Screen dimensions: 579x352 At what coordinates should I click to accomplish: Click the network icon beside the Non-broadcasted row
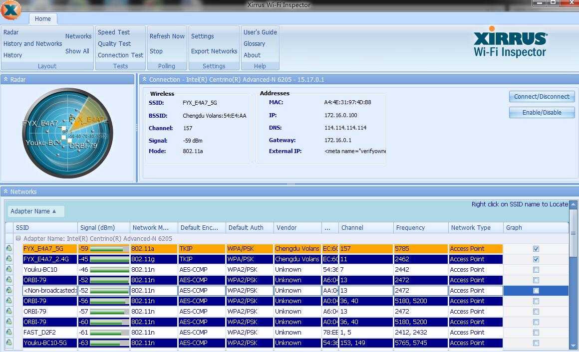pos(9,290)
